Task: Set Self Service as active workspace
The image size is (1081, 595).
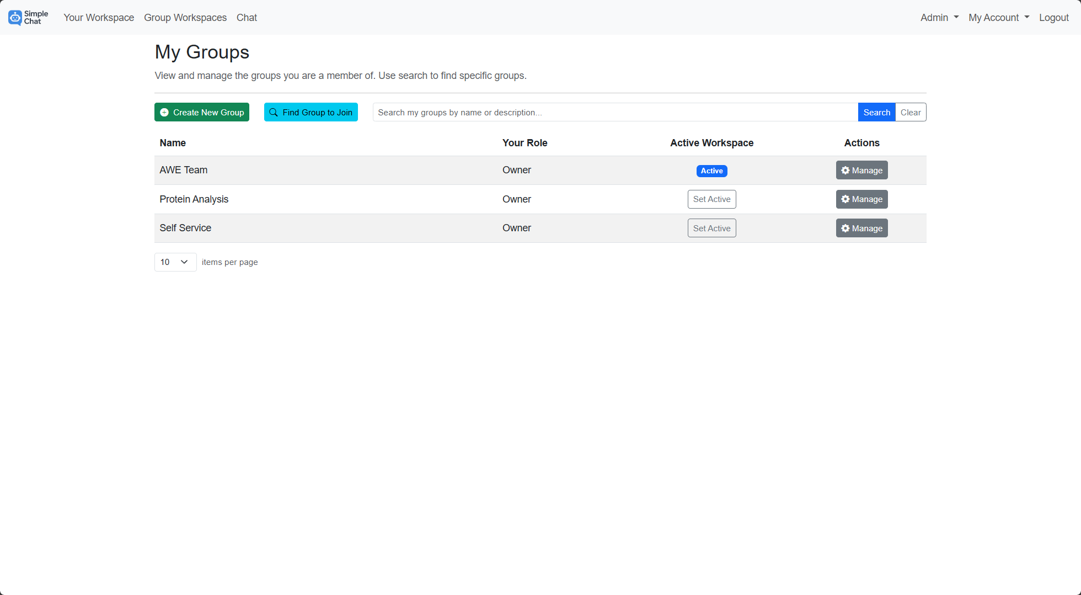Action: tap(711, 229)
